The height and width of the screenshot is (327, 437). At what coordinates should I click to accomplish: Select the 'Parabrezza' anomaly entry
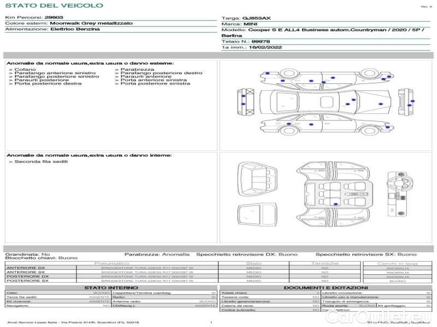[x=137, y=70]
